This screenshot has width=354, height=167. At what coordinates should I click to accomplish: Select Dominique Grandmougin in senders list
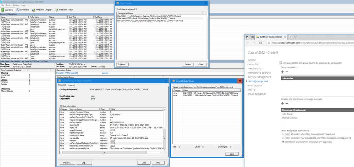point(317,110)
